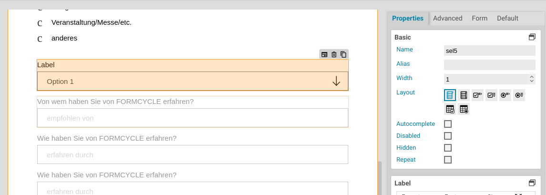The height and width of the screenshot is (195, 546).
Task: Open the Form tab
Action: pos(479,18)
